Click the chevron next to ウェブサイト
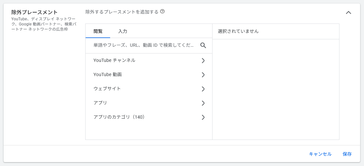Screen dimensions: 364x166 point(203,89)
